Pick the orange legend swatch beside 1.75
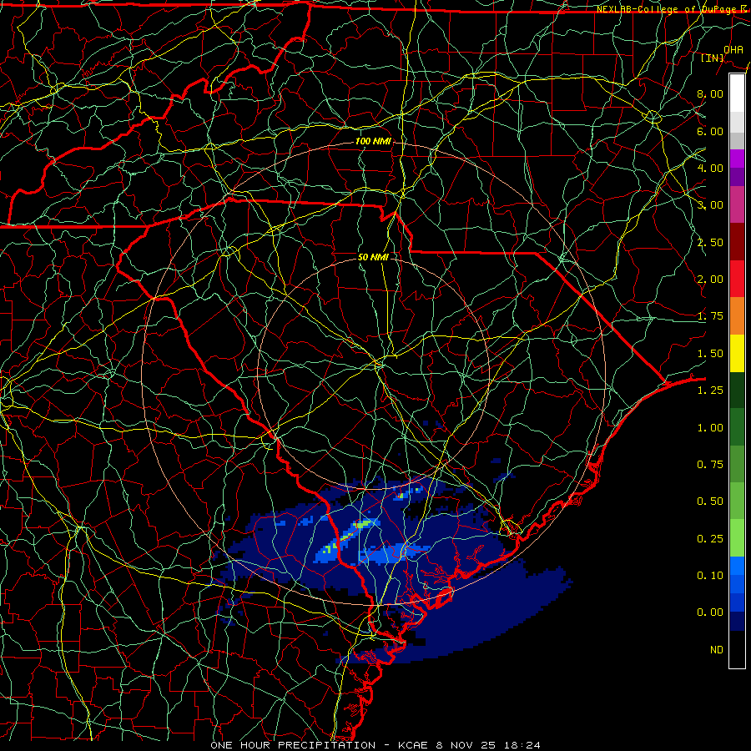 point(737,316)
